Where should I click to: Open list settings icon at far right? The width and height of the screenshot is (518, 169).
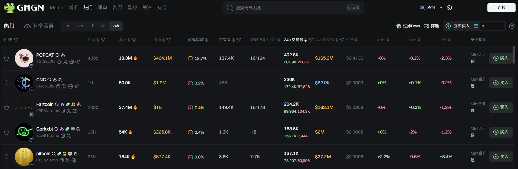pyautogui.click(x=512, y=26)
